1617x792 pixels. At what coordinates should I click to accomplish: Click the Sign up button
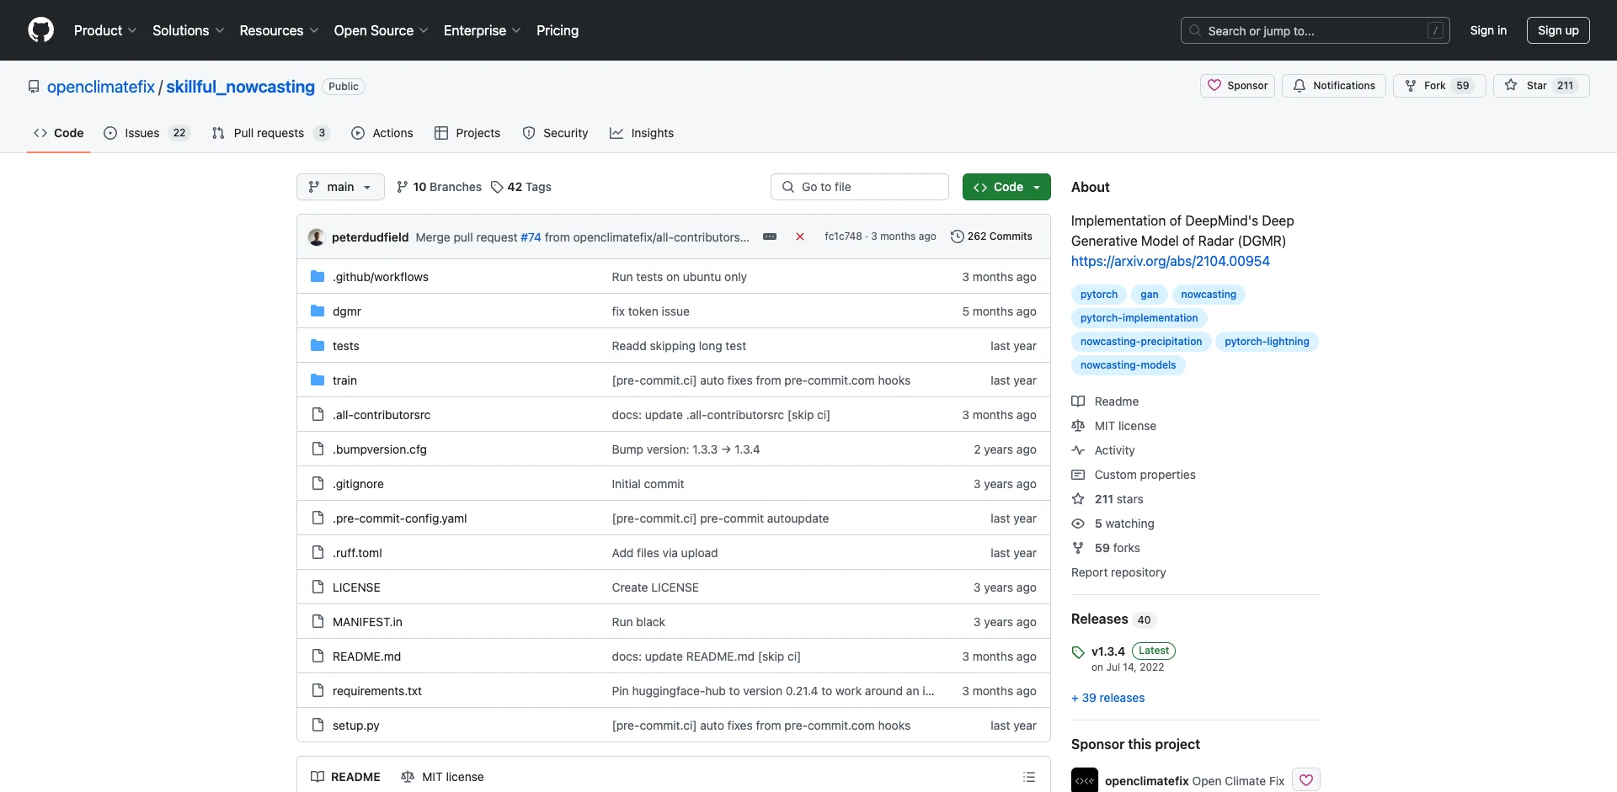pos(1558,30)
